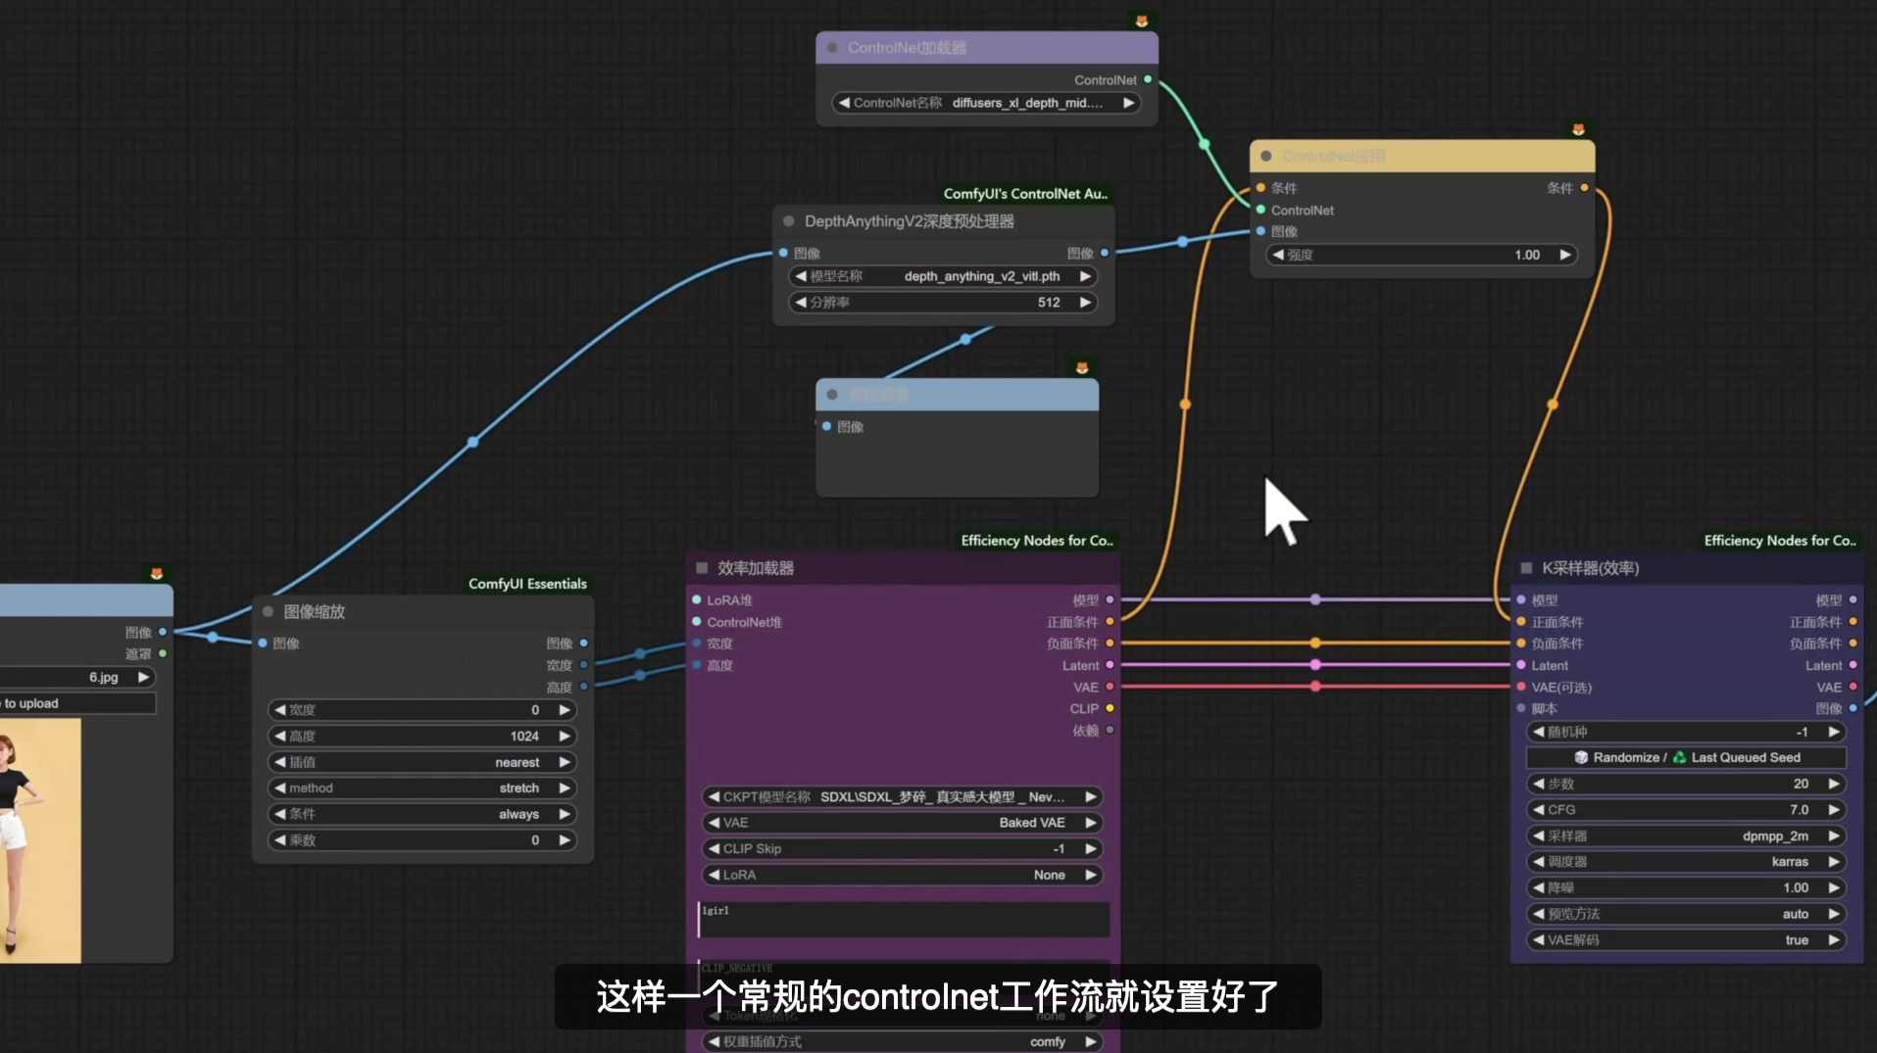
Task: Click the dice icon in the Randomize button
Action: point(1581,757)
